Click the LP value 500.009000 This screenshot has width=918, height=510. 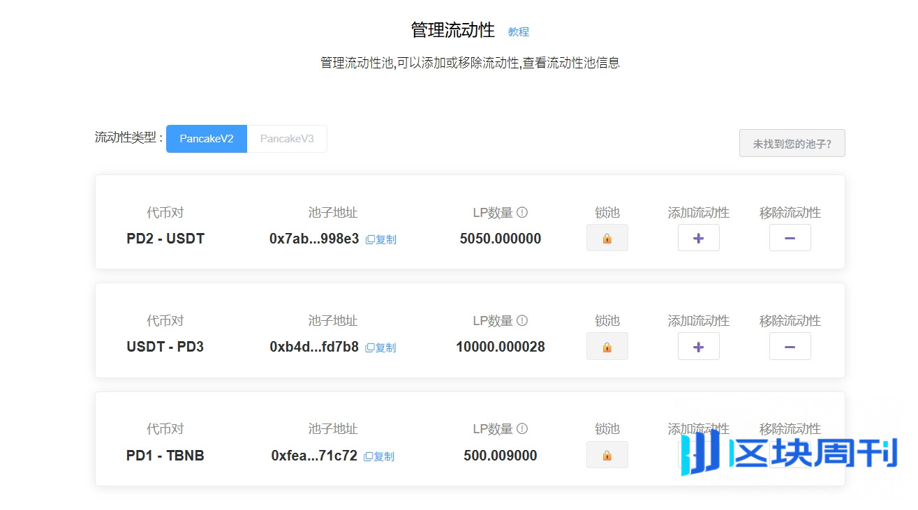coord(501,456)
